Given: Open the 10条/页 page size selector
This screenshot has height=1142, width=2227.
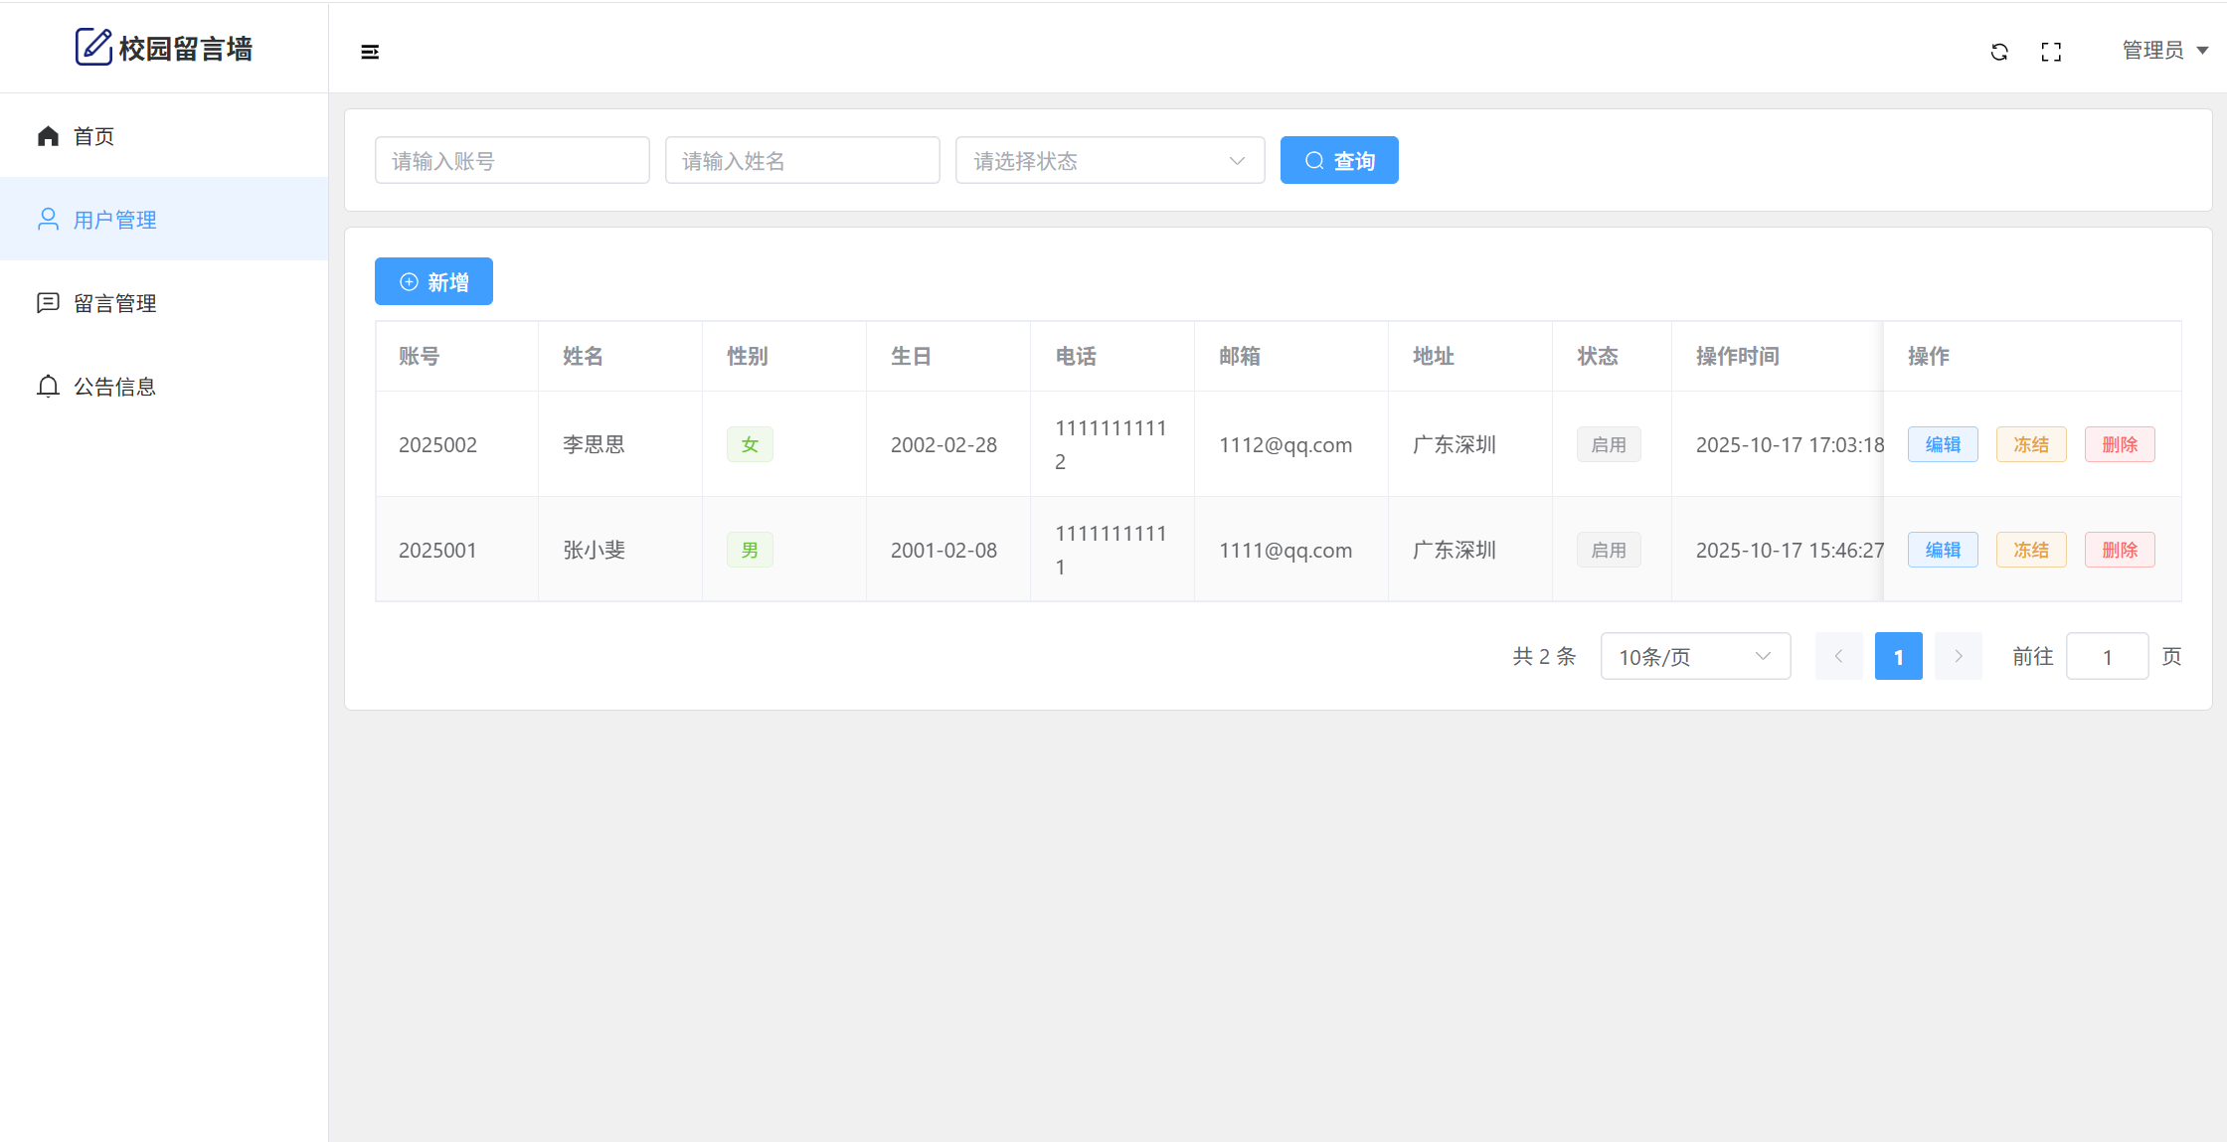Looking at the screenshot, I should click(x=1695, y=657).
